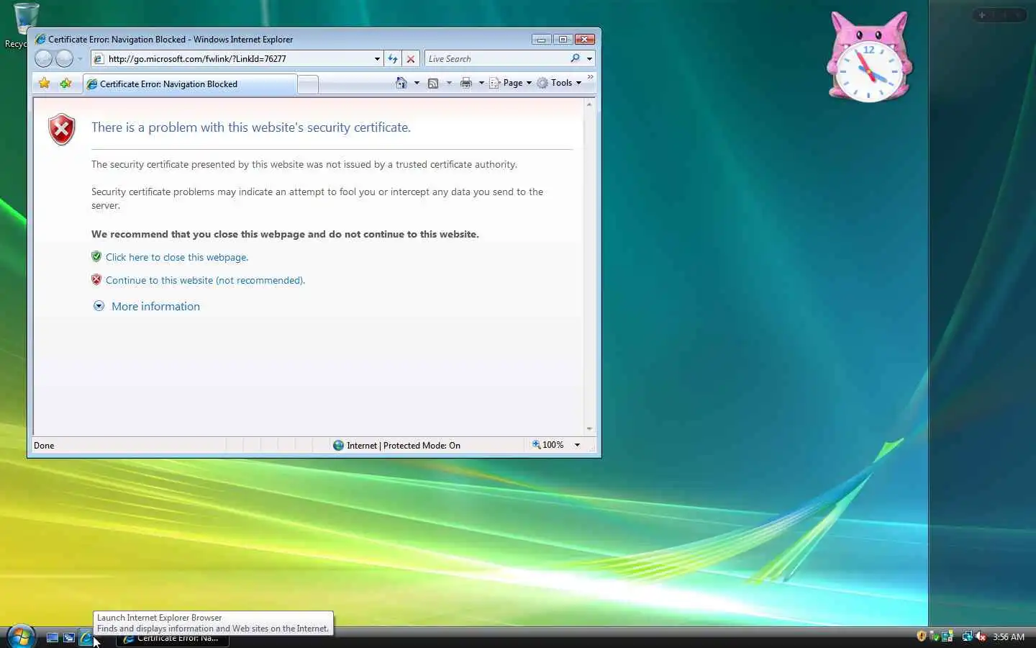Open the Page menu
The height and width of the screenshot is (648, 1036).
[510, 83]
